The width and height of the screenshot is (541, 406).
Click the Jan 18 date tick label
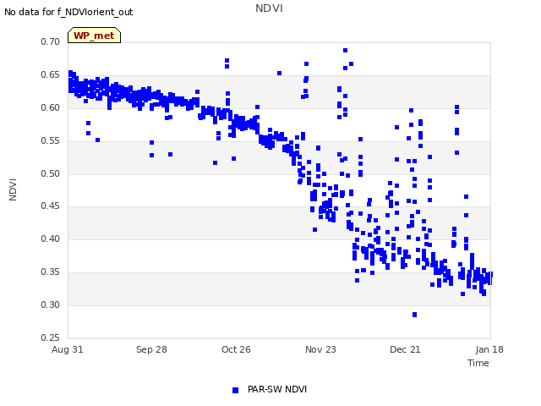click(x=489, y=349)
